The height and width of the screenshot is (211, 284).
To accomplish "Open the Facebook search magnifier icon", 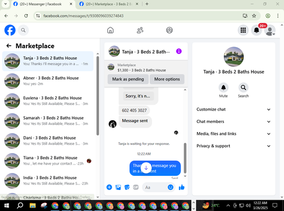I will (x=23, y=30).
